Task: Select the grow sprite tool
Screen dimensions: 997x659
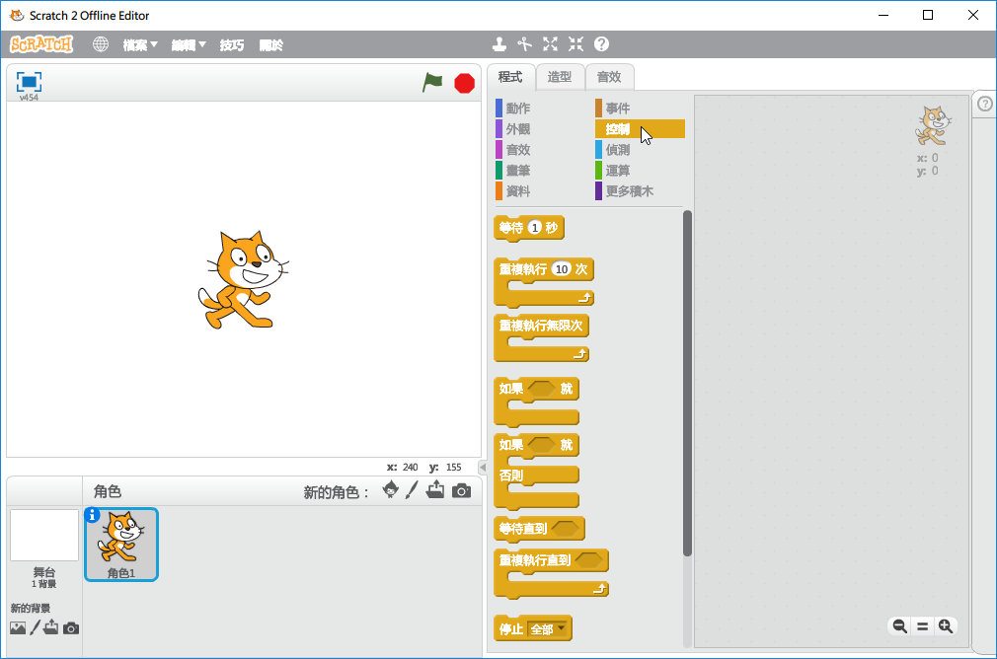Action: tap(550, 43)
